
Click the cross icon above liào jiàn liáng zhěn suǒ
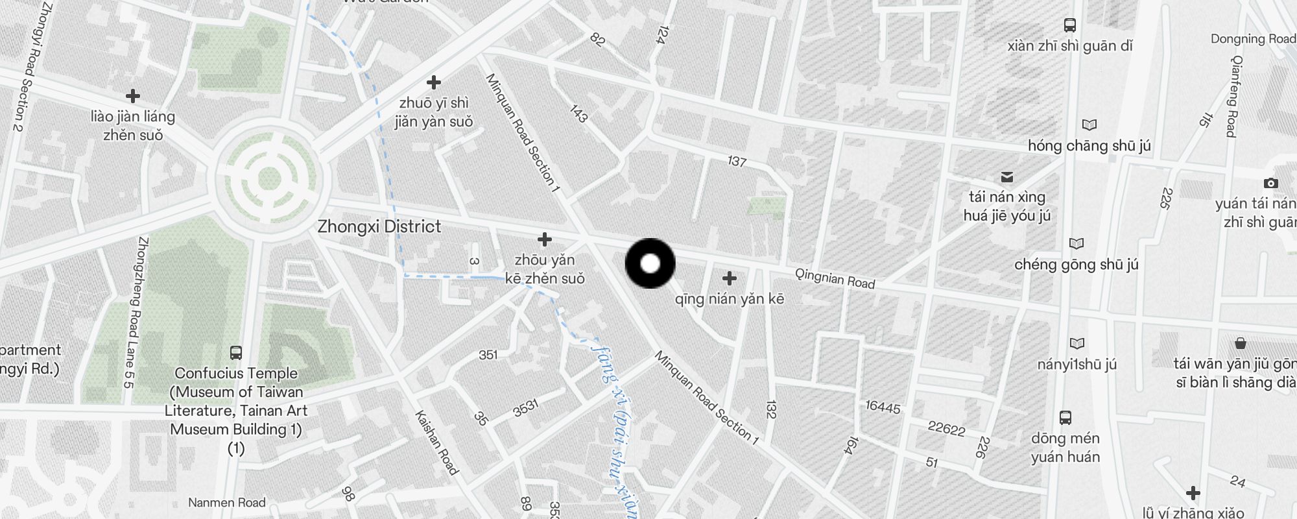[133, 96]
